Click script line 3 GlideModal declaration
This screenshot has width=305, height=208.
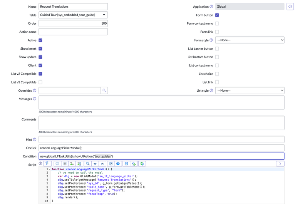click(98, 176)
